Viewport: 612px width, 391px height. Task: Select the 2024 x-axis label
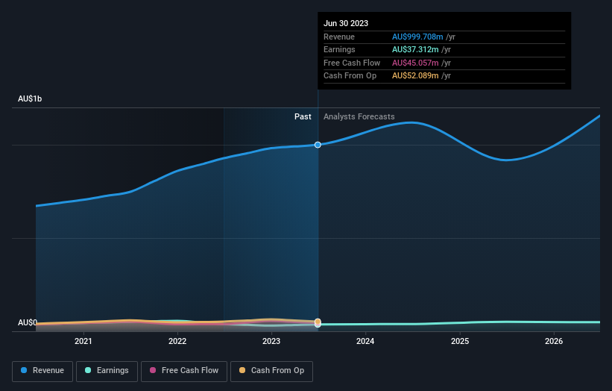(x=365, y=342)
